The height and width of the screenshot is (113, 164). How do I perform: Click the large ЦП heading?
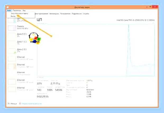tap(39, 19)
